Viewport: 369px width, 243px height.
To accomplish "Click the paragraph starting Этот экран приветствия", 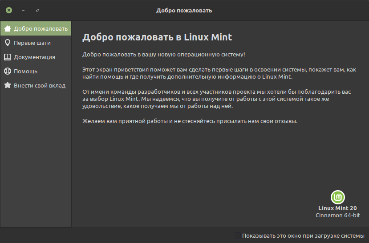I will [219, 73].
